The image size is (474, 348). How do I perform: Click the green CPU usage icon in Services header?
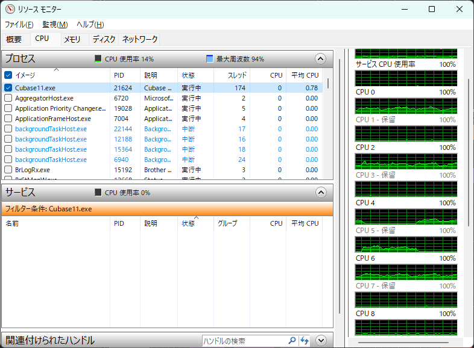(x=98, y=193)
